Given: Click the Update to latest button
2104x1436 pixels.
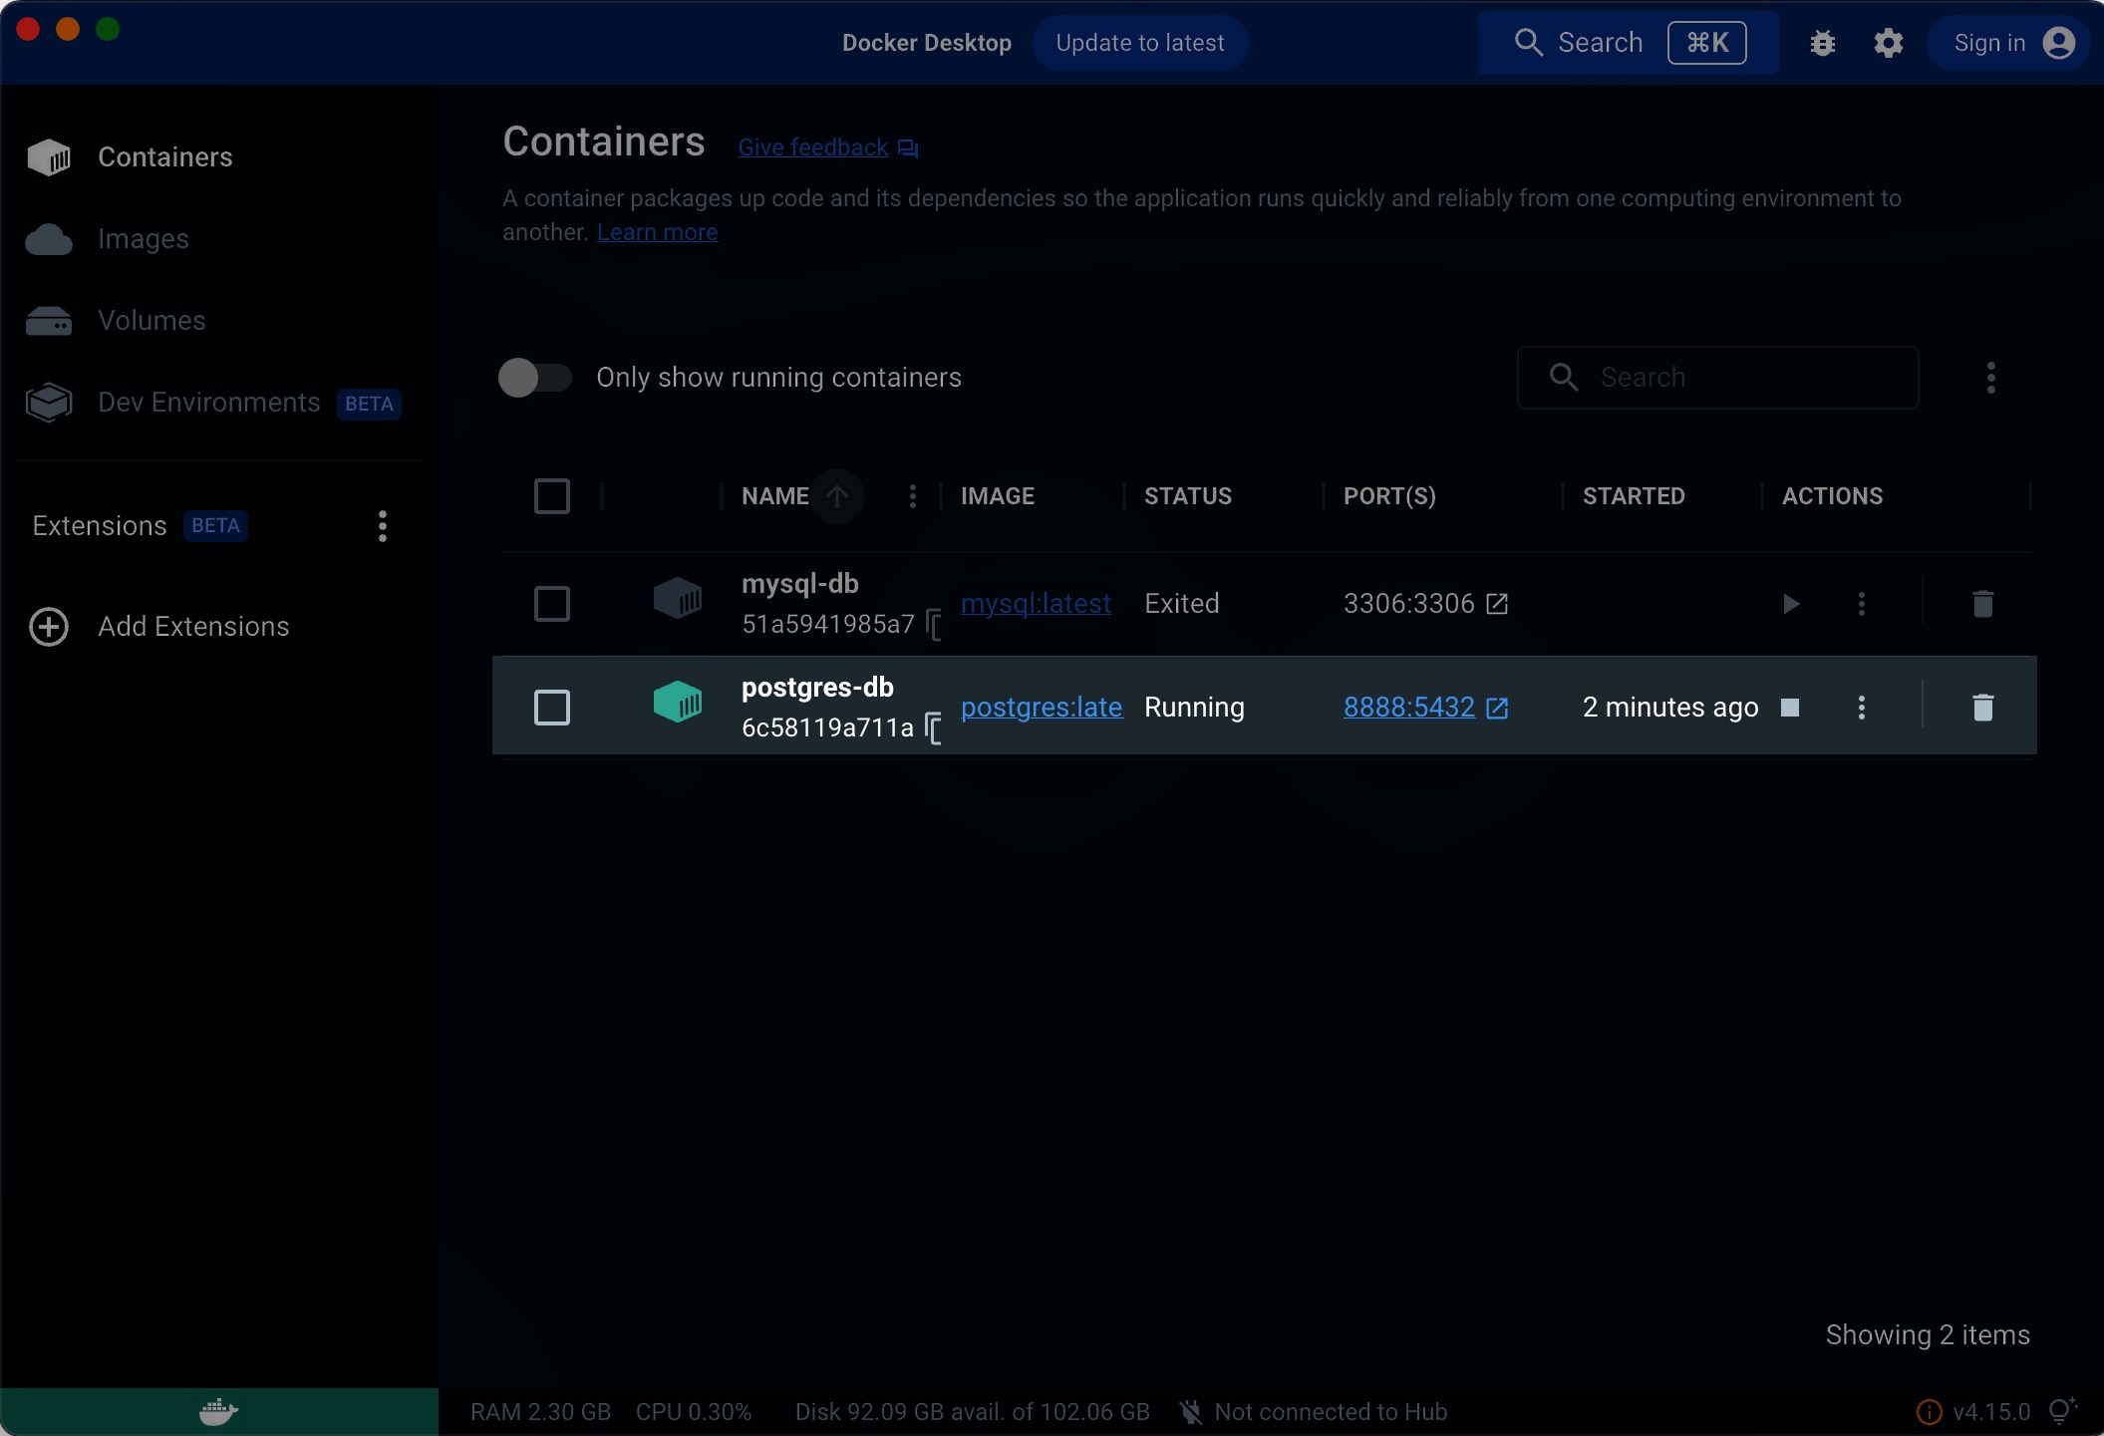Looking at the screenshot, I should pyautogui.click(x=1139, y=43).
